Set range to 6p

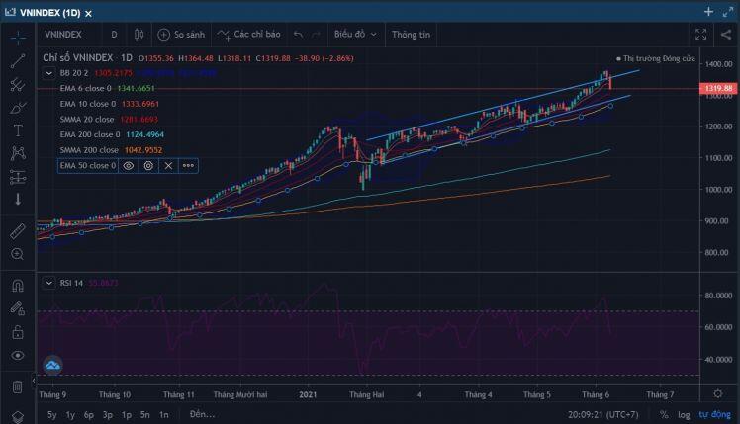tap(89, 414)
